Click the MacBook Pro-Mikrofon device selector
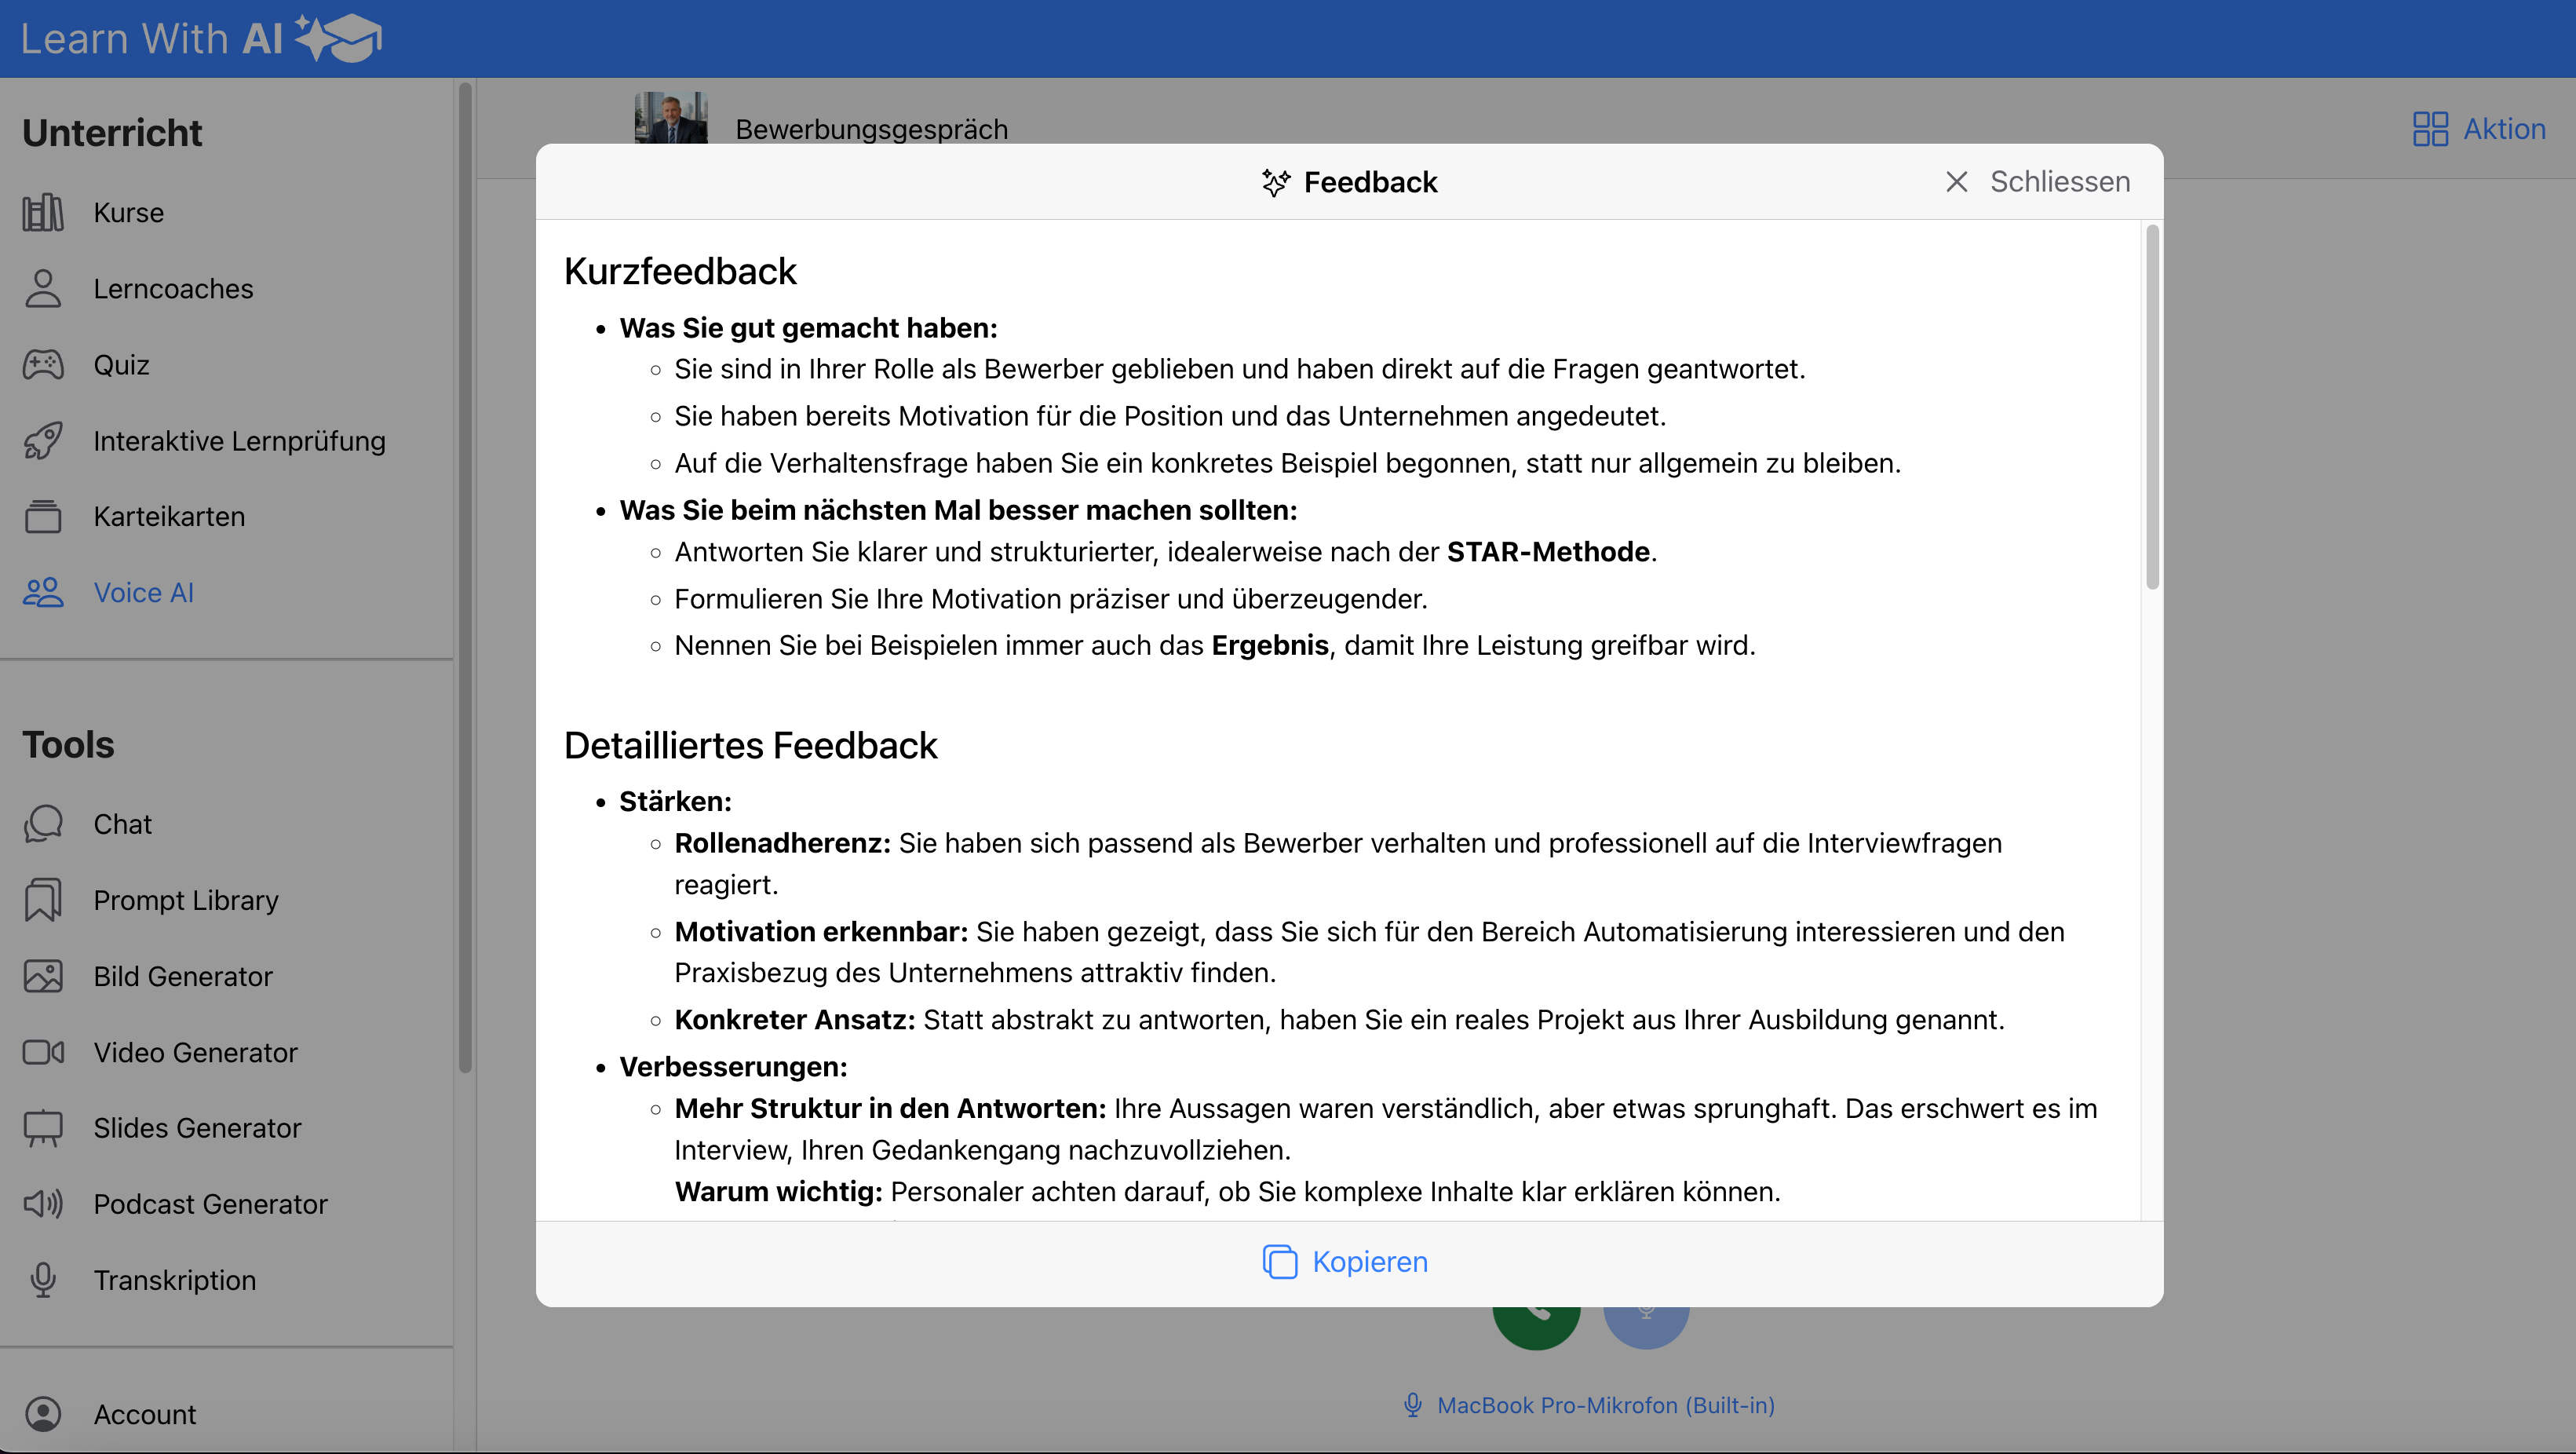 point(1589,1405)
